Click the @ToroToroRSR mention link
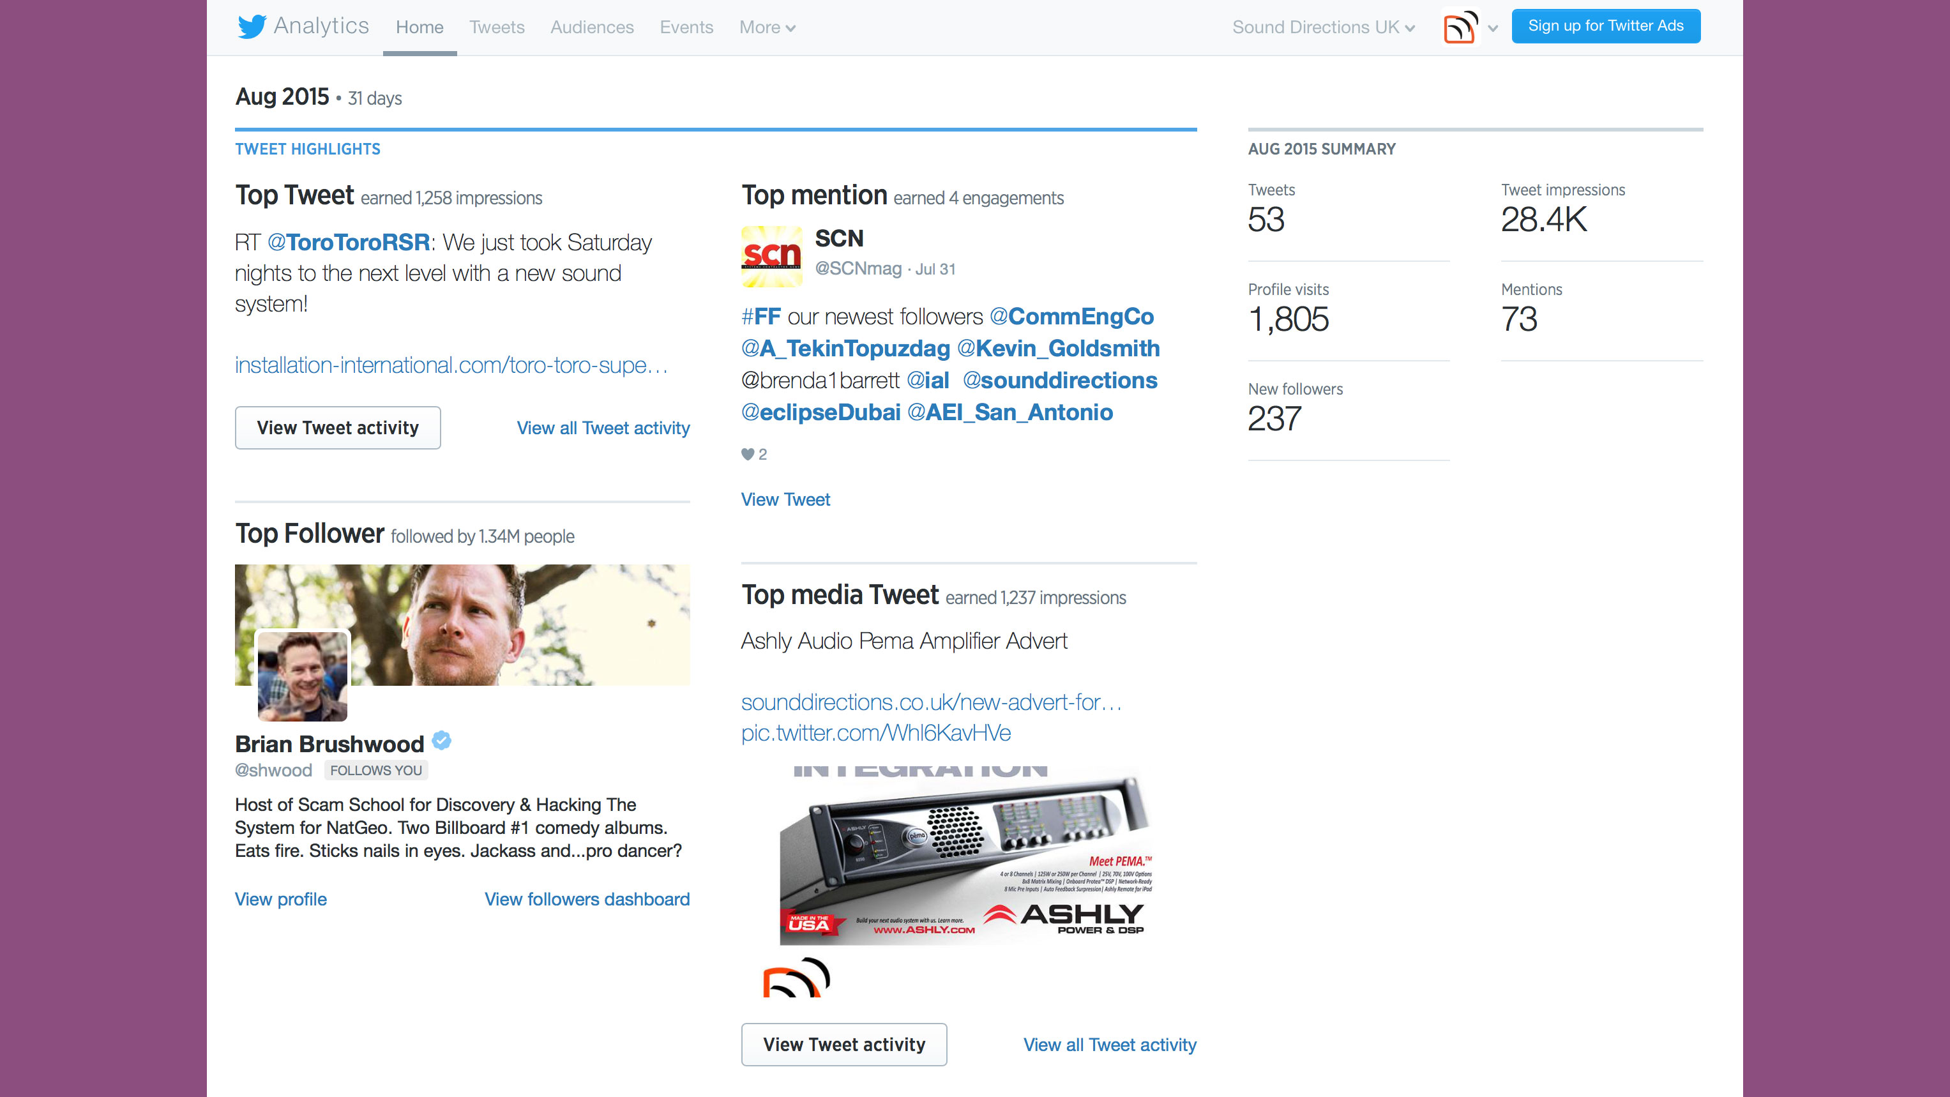 [348, 242]
